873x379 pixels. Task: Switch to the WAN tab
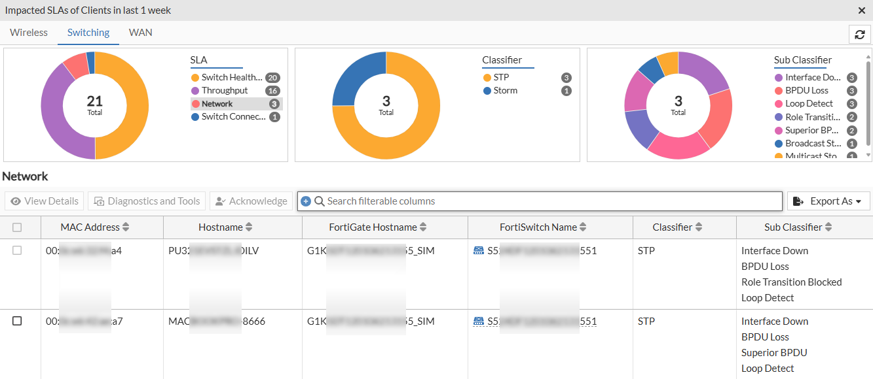[140, 33]
